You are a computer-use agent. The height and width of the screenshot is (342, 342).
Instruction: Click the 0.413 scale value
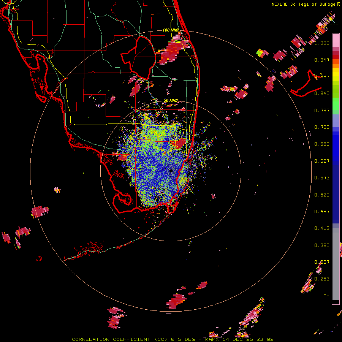tap(322, 228)
